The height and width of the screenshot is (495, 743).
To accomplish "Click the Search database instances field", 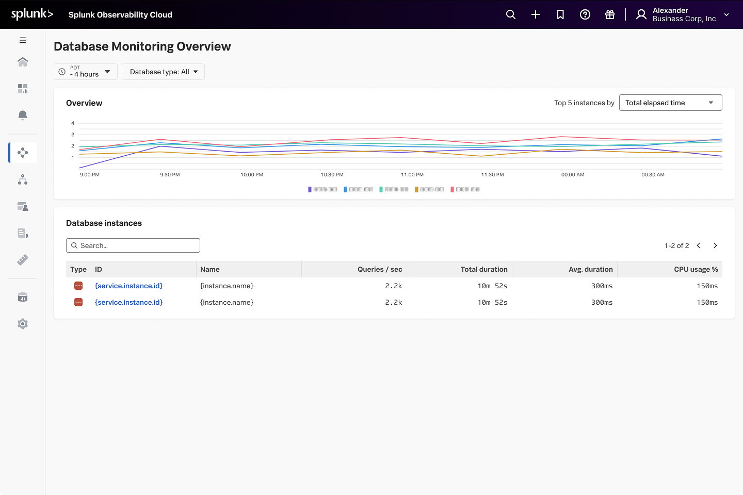I will [x=133, y=245].
